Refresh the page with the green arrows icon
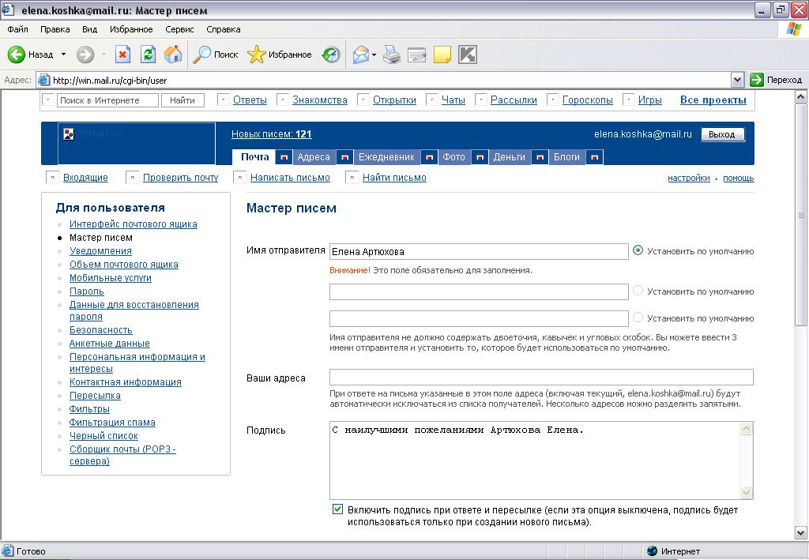Viewport: 809px width, 560px height. coord(148,54)
